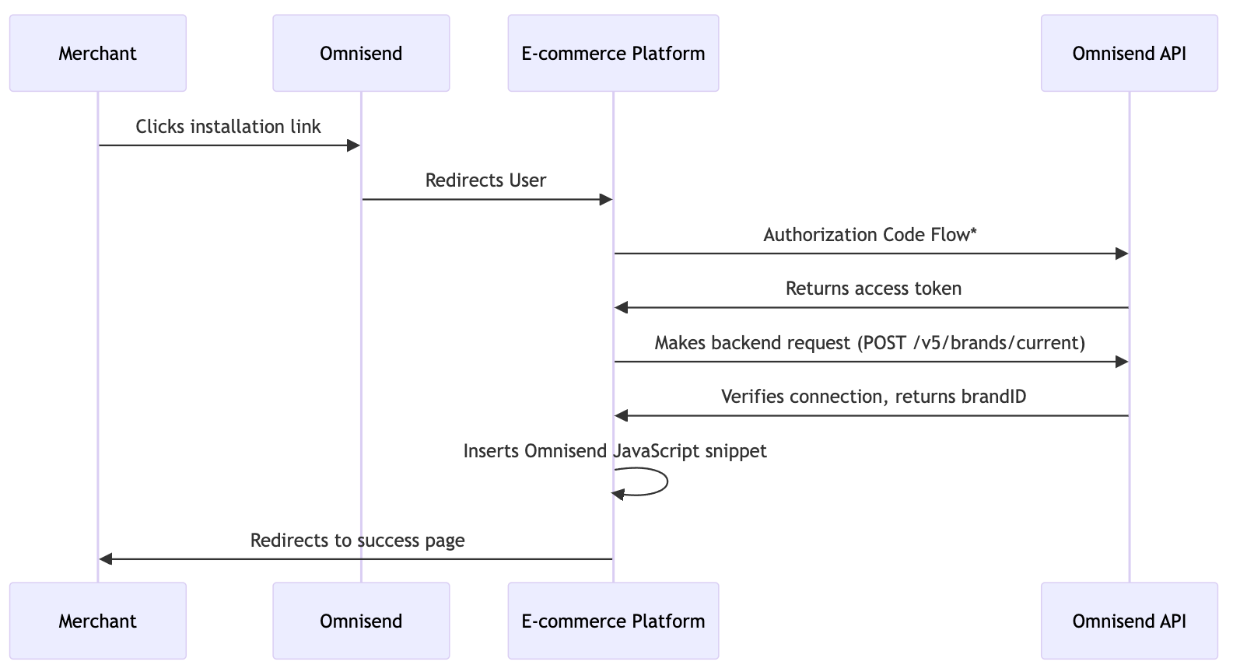Click the 'Returns access token' message text
The image size is (1233, 672).
click(874, 289)
